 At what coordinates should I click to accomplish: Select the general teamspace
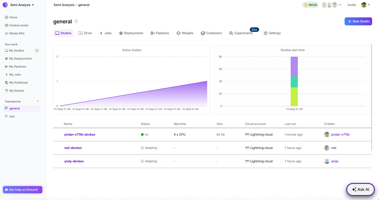(x=22, y=109)
